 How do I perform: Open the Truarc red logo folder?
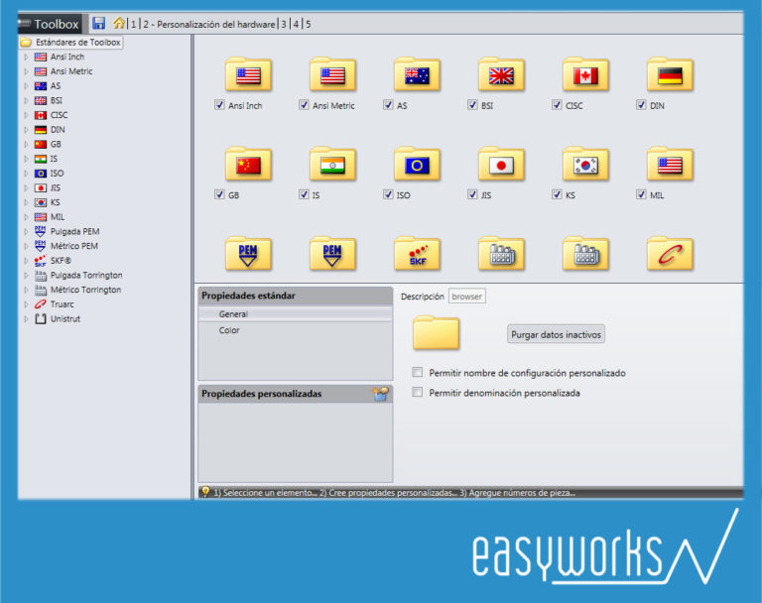(670, 254)
